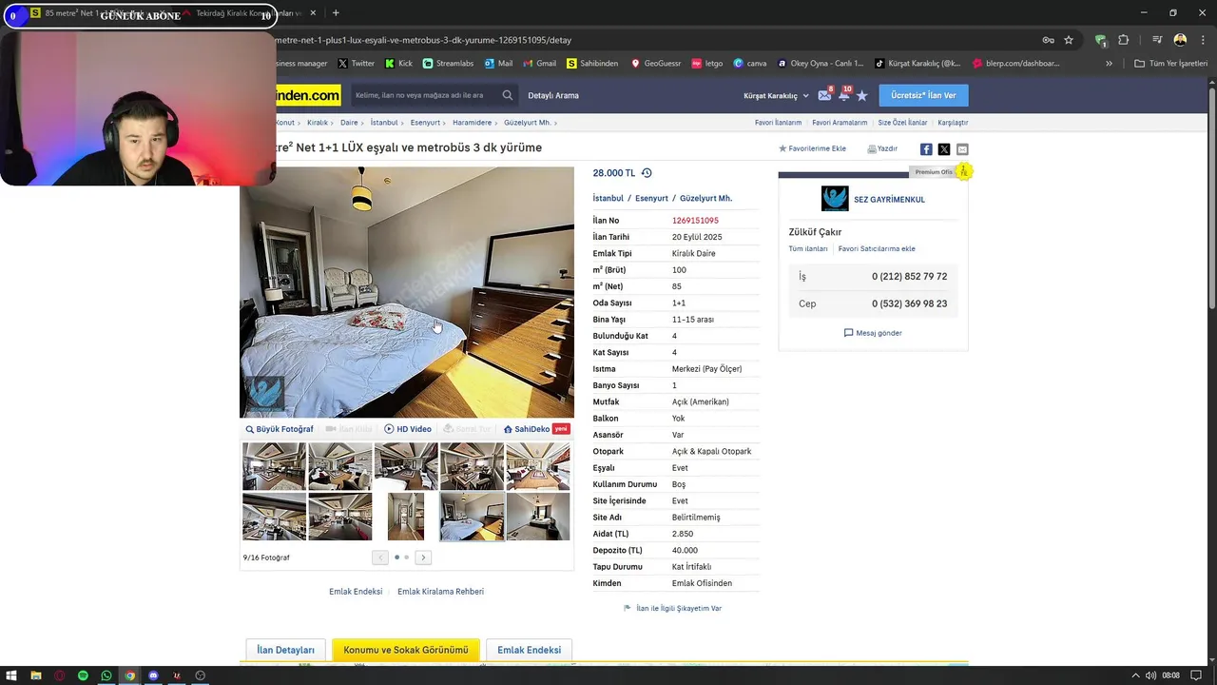Viewport: 1217px width, 685px height.
Task: Open a new browser tab
Action: pos(336,13)
